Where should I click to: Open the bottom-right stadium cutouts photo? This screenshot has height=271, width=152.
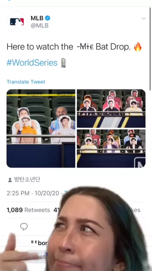111,149
